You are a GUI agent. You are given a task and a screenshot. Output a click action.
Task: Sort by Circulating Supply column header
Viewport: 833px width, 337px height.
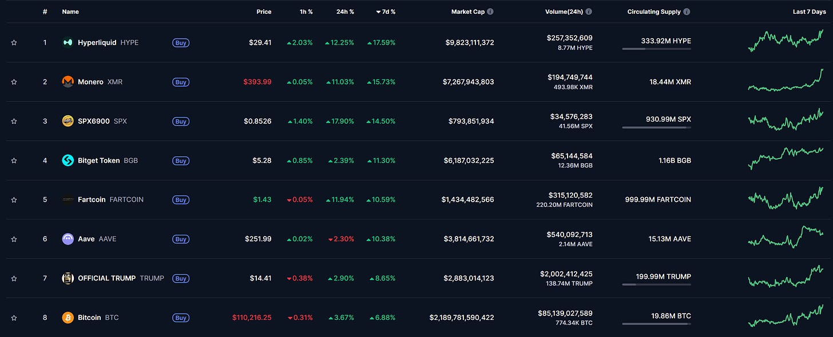pos(654,11)
